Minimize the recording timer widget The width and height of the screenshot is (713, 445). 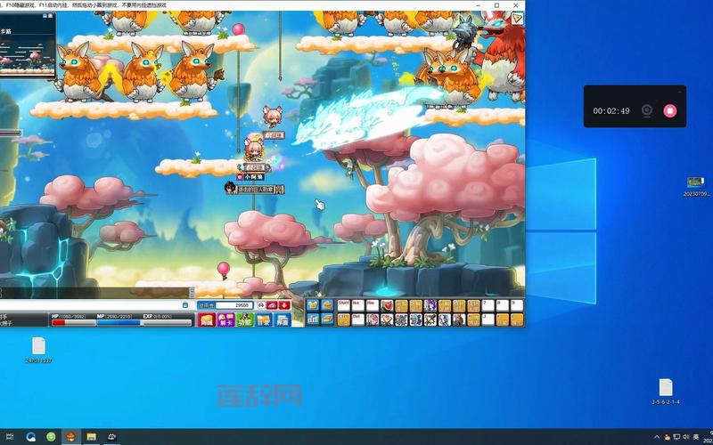pos(681,91)
